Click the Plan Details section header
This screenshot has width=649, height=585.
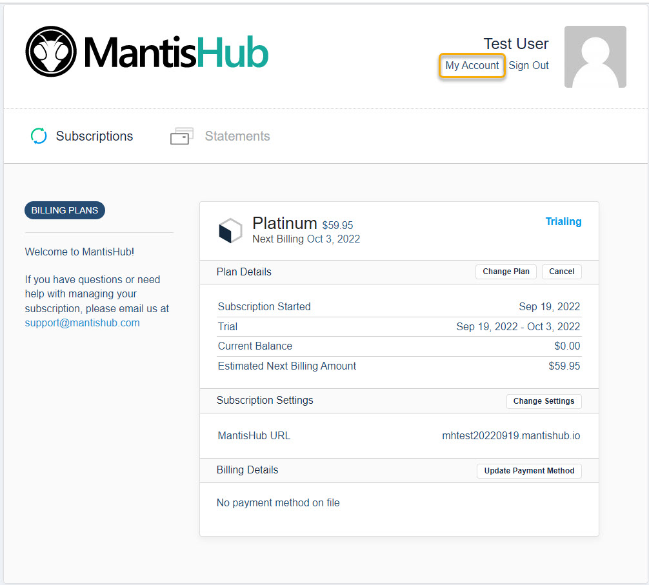[x=244, y=272]
